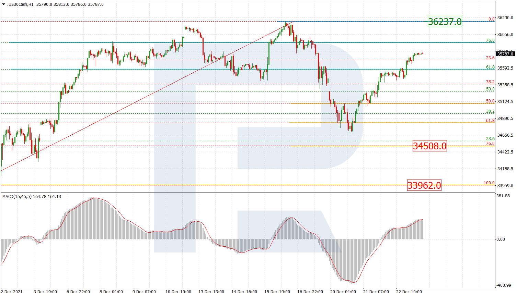Click the green 38.2 Fibonacci level label
The image size is (517, 296).
pyautogui.click(x=490, y=111)
